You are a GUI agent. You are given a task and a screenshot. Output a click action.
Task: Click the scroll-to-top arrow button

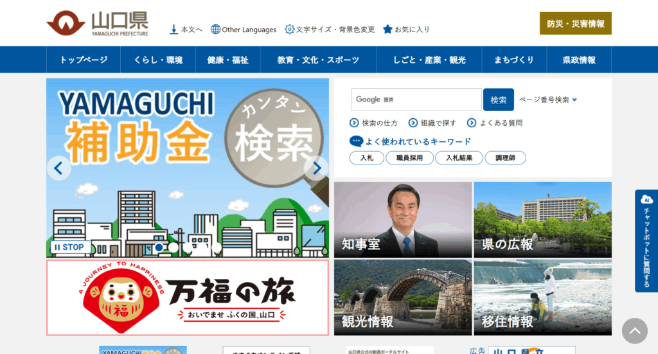click(x=634, y=331)
